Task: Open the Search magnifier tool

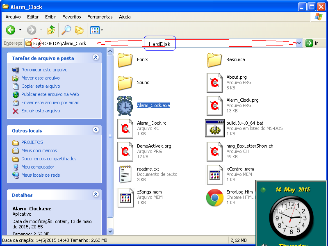Action: pos(66,30)
